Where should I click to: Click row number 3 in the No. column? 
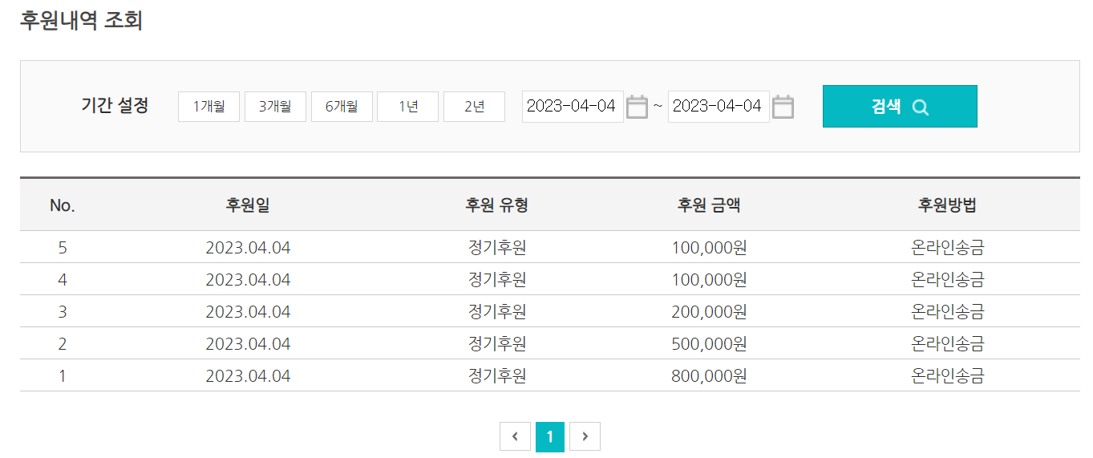click(x=63, y=311)
